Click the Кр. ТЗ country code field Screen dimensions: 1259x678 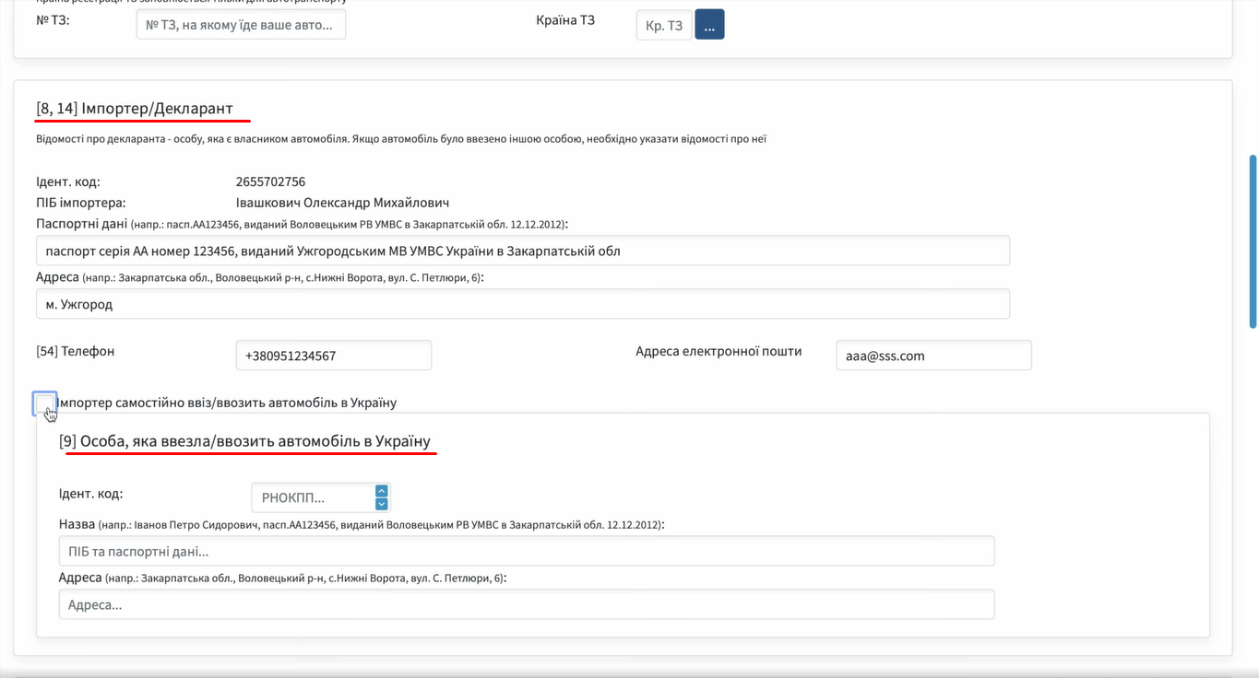[x=664, y=25]
